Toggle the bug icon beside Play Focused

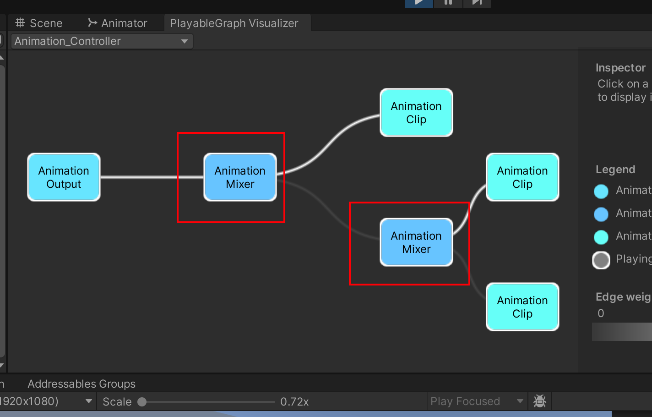coord(540,401)
